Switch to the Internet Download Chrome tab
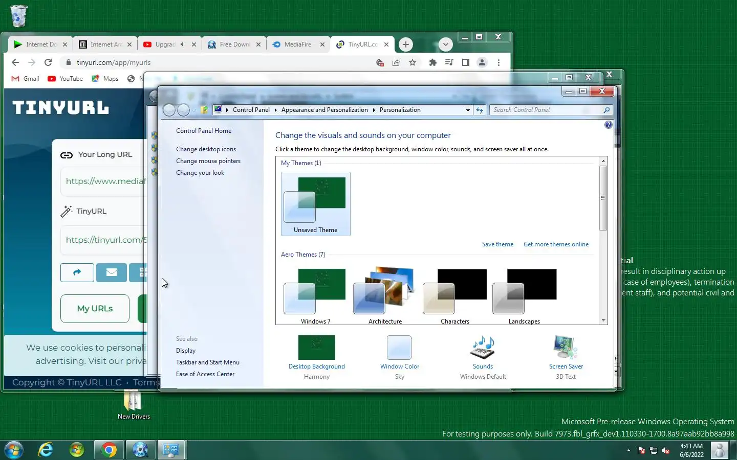The image size is (737, 460). (40, 44)
